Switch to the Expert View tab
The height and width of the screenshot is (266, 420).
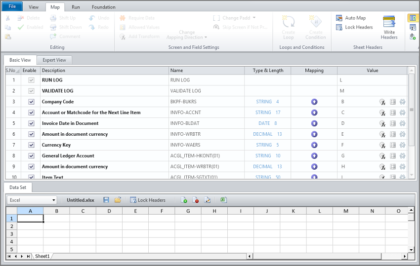pyautogui.click(x=54, y=60)
